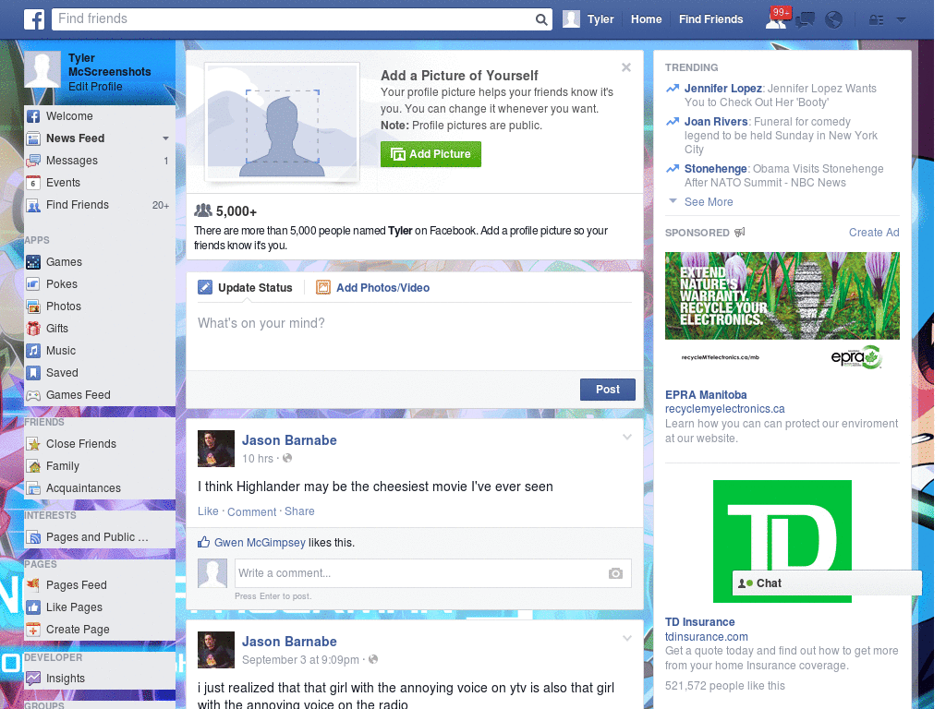The width and height of the screenshot is (946, 709).
Task: Click the Music app icon
Action: click(x=34, y=351)
